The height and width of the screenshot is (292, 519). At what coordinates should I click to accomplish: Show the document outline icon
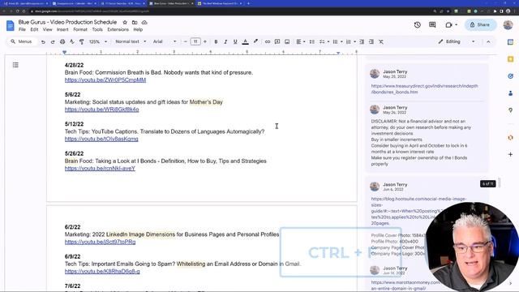[15, 65]
